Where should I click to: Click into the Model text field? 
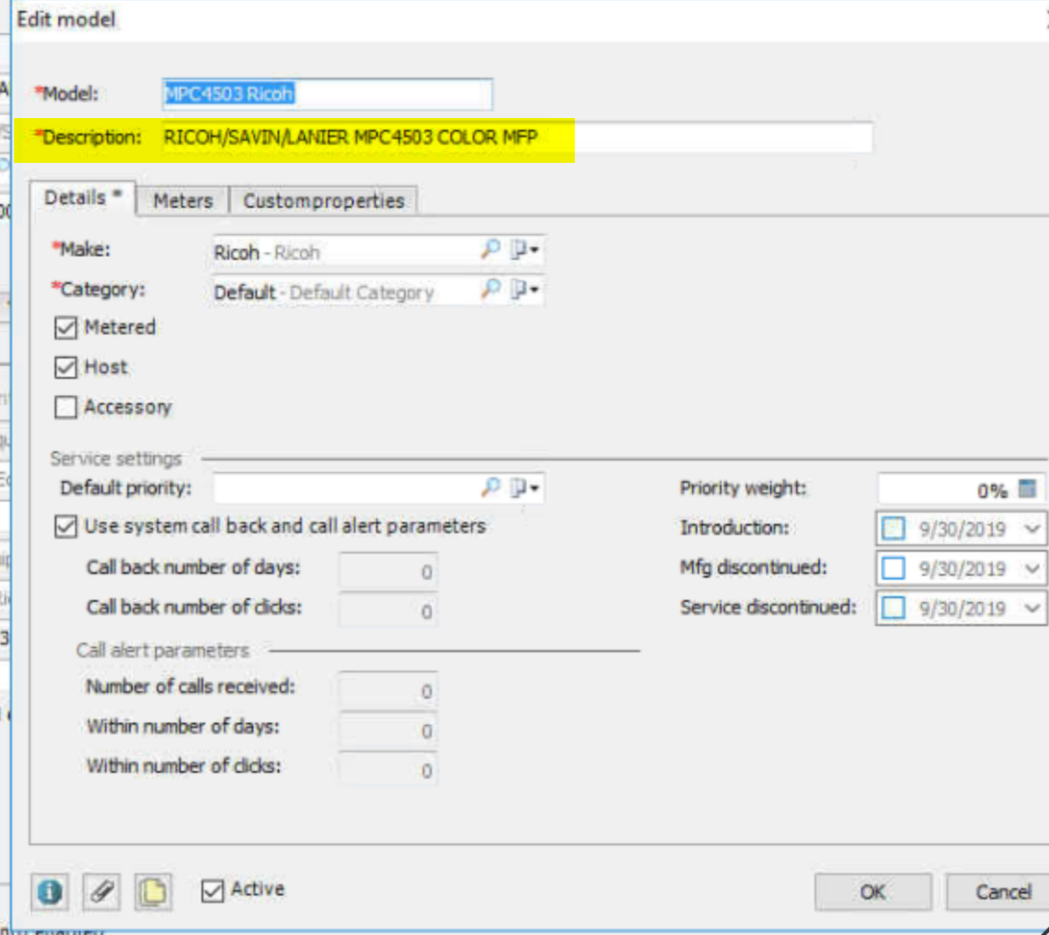[327, 94]
